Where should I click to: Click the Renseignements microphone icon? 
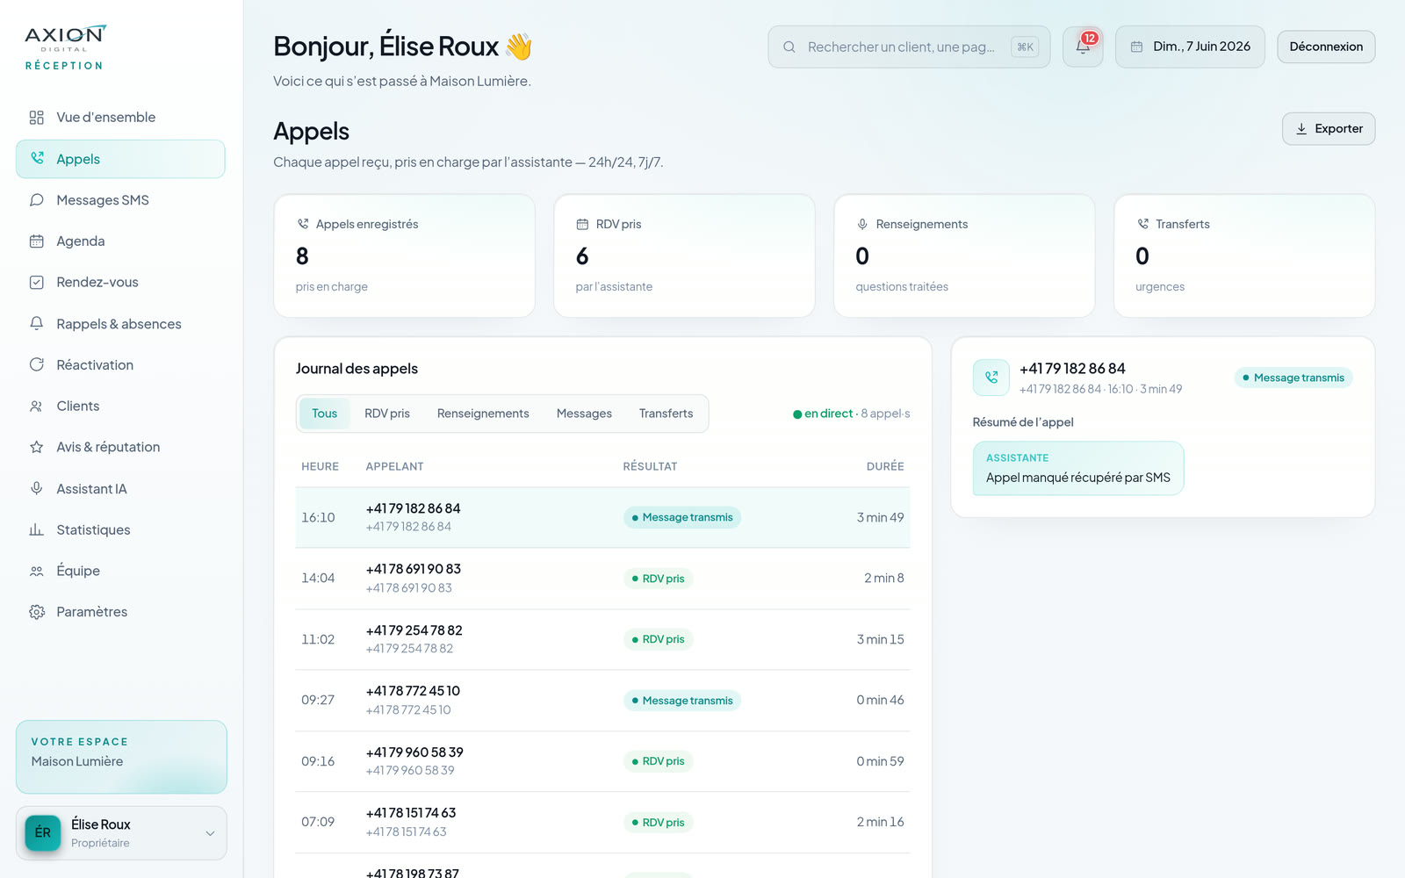[862, 225]
